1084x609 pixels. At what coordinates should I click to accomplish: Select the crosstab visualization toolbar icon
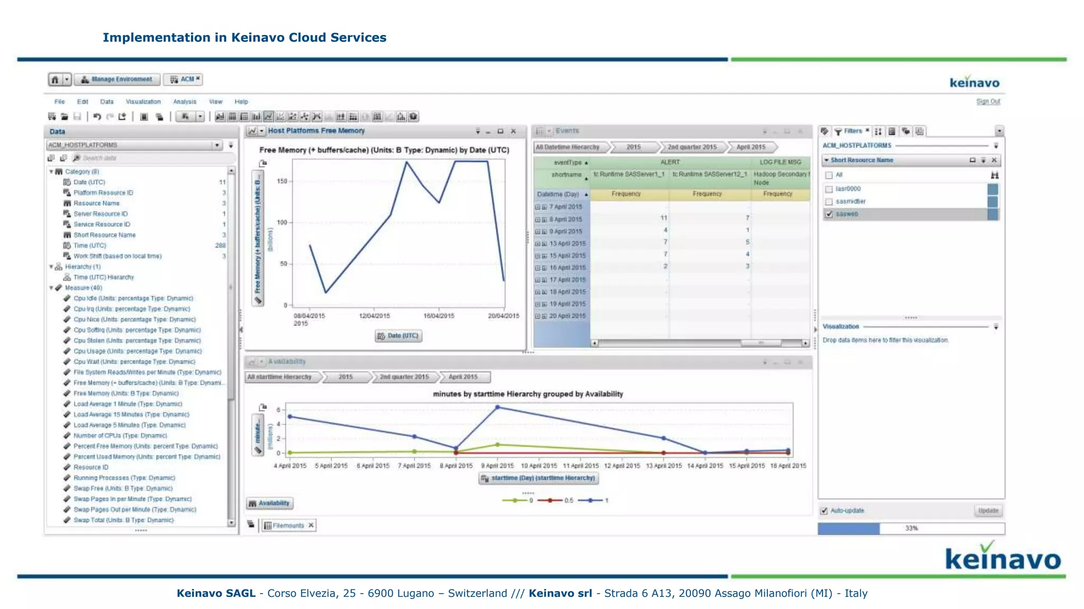[244, 116]
